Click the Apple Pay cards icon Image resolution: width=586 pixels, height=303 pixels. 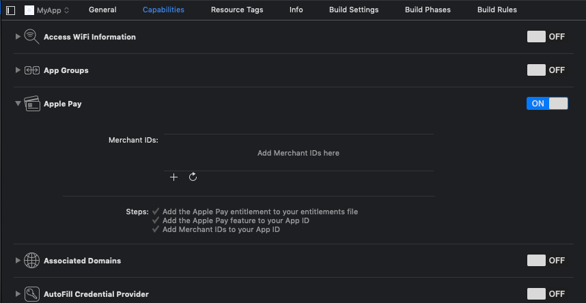coord(32,104)
